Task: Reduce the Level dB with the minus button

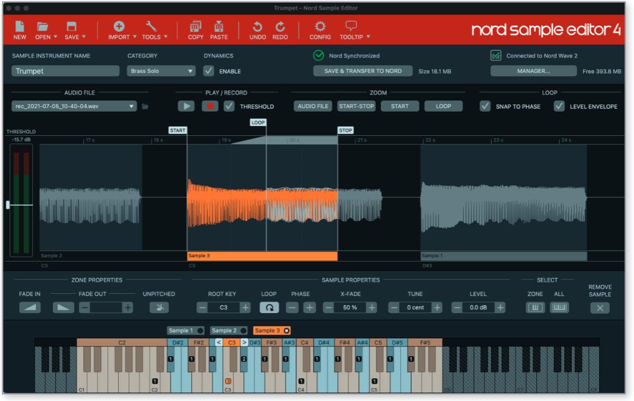Action: point(457,308)
